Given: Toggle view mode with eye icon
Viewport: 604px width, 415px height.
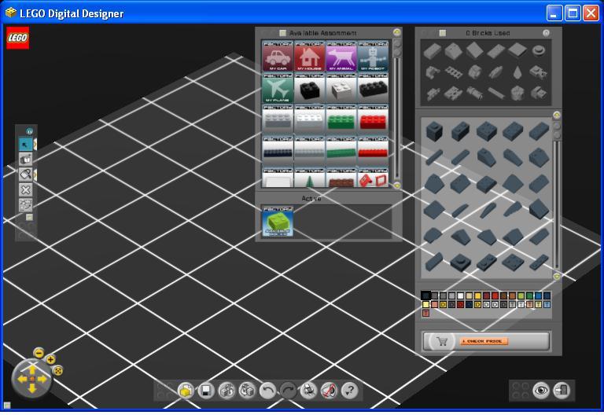Looking at the screenshot, I should (x=541, y=391).
